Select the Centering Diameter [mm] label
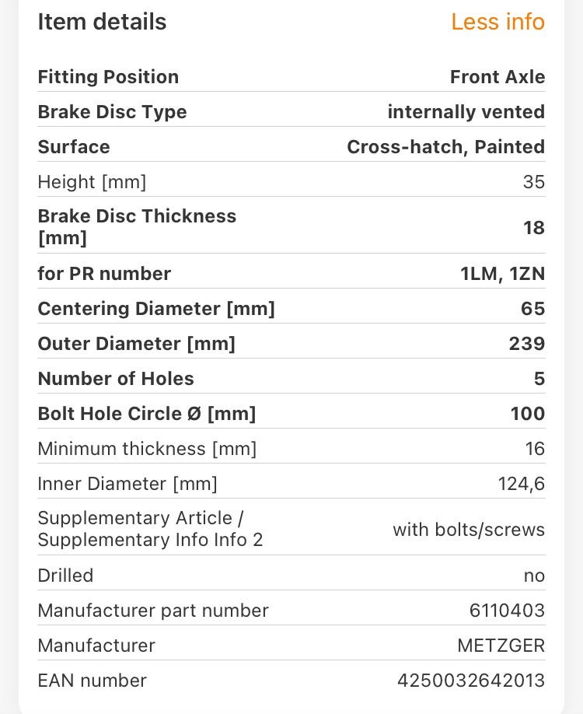 tap(156, 309)
